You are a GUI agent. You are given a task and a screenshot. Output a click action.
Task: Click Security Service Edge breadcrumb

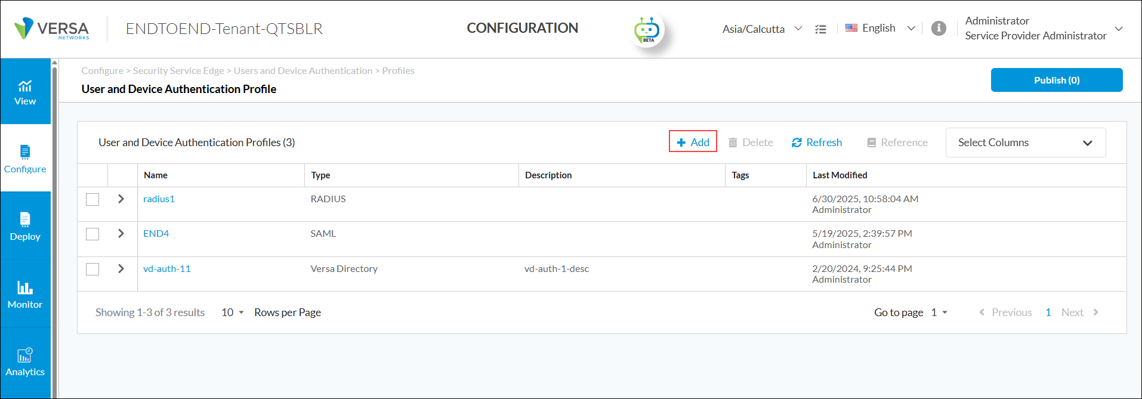pos(178,70)
